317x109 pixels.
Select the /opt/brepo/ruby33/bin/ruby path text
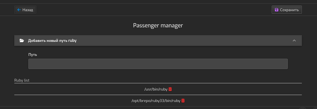(x=156, y=101)
